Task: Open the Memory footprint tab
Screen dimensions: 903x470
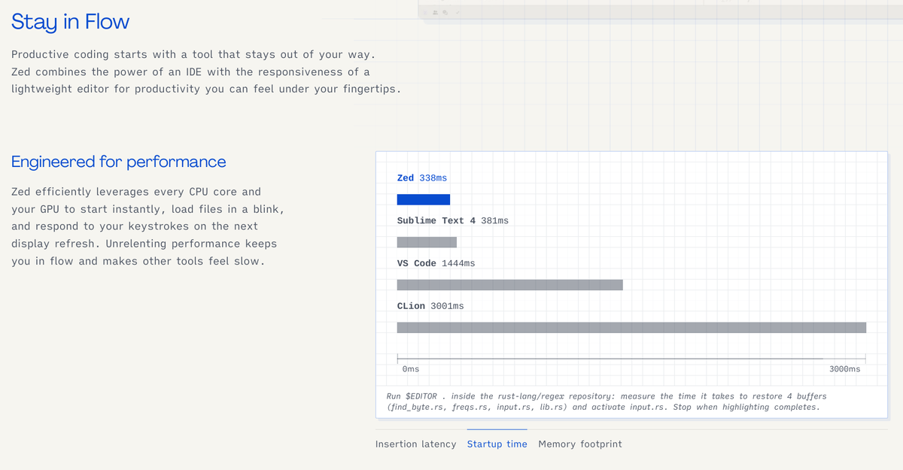Action: tap(580, 444)
